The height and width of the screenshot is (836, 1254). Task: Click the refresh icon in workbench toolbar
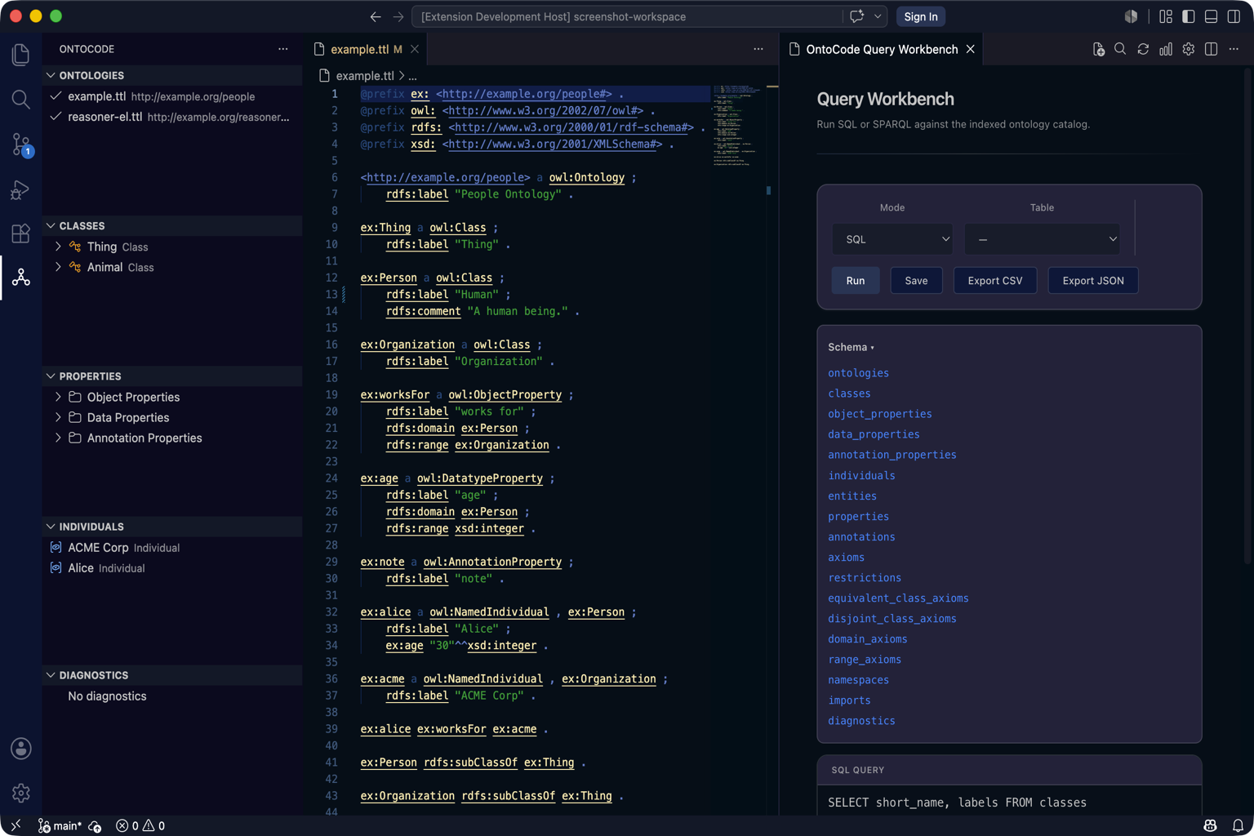[x=1143, y=50]
